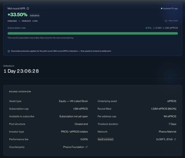This screenshot has height=158, width=185.
Task: Click the Subscription cap label
Action: coord(19,109)
